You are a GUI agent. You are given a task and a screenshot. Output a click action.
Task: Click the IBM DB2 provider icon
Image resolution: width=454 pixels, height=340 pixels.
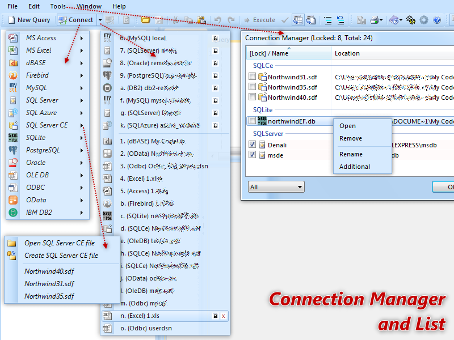[x=13, y=212]
